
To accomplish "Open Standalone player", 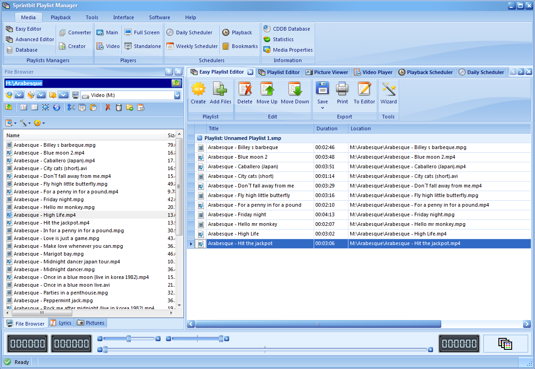I will [x=143, y=46].
